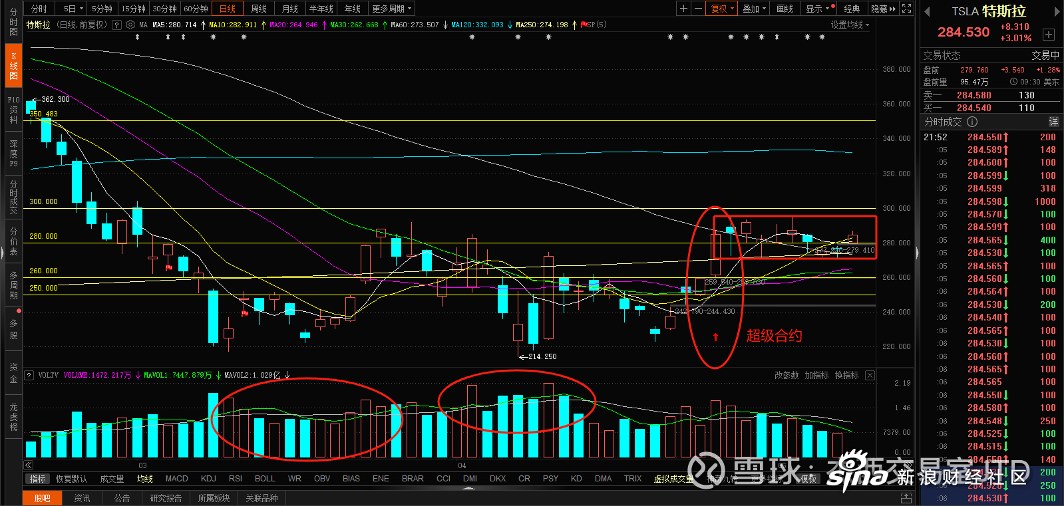This screenshot has height=506, width=1064.
Task: Zoom out chart with minus icon
Action: [x=698, y=9]
